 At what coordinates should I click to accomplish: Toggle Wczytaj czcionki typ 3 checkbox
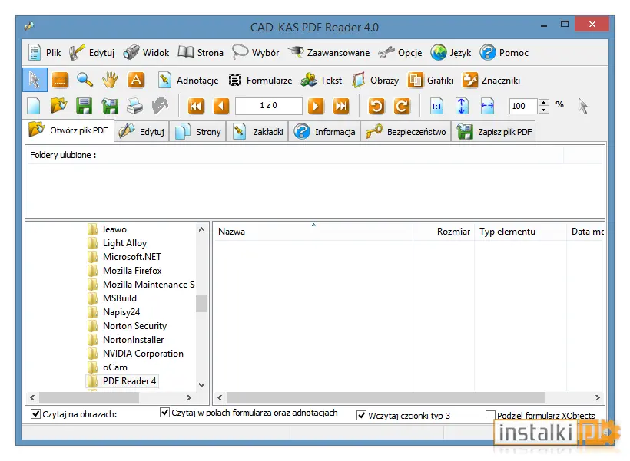(362, 415)
